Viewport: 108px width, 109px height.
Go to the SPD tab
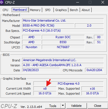pos(48,10)
